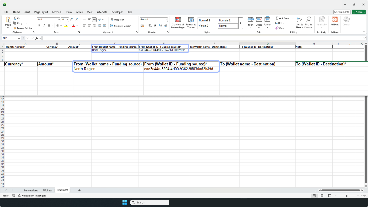368x207 pixels.
Task: Click inside the formula bar input
Action: click(202, 38)
